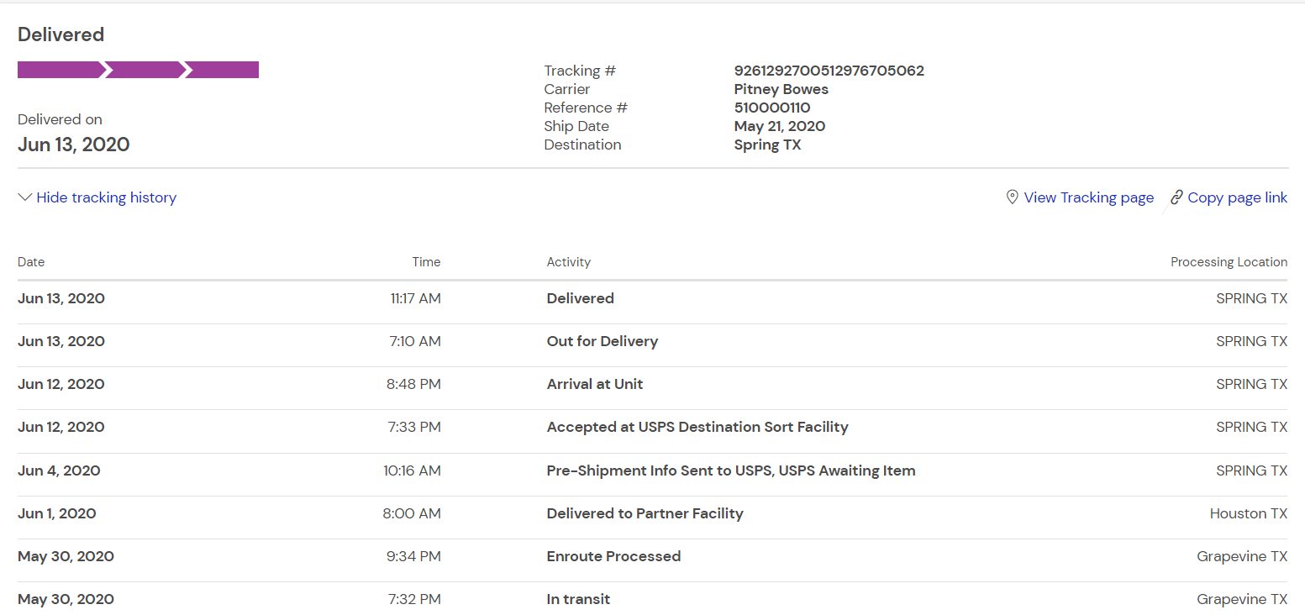The image size is (1305, 615).
Task: Click the Time column header
Action: [x=426, y=262]
